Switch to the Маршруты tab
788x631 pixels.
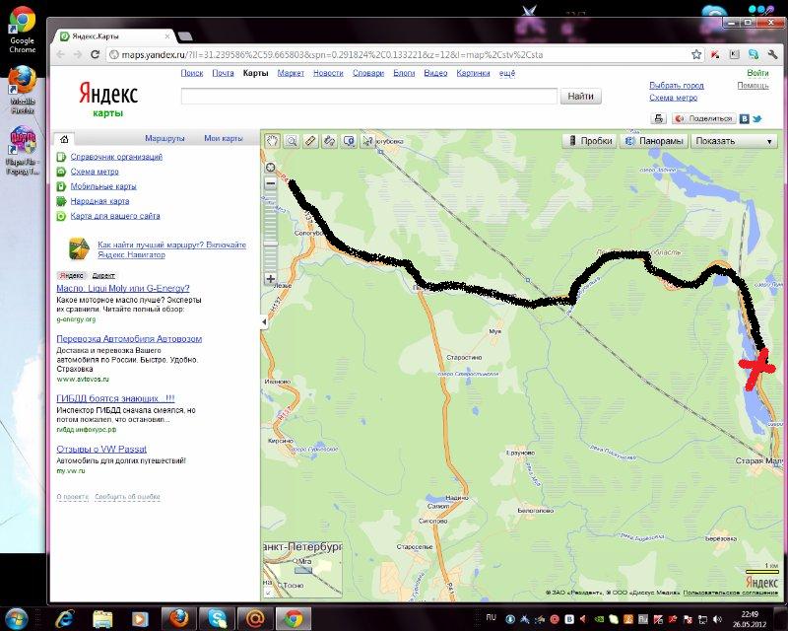click(164, 138)
